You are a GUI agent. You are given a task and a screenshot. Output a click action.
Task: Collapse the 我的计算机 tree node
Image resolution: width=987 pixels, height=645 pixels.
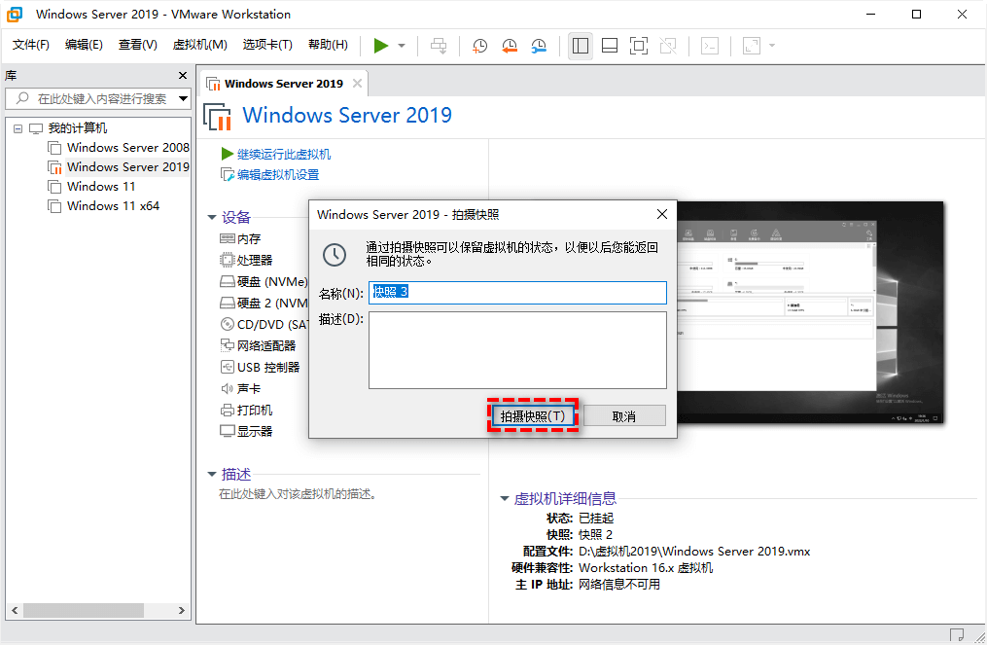(18, 128)
